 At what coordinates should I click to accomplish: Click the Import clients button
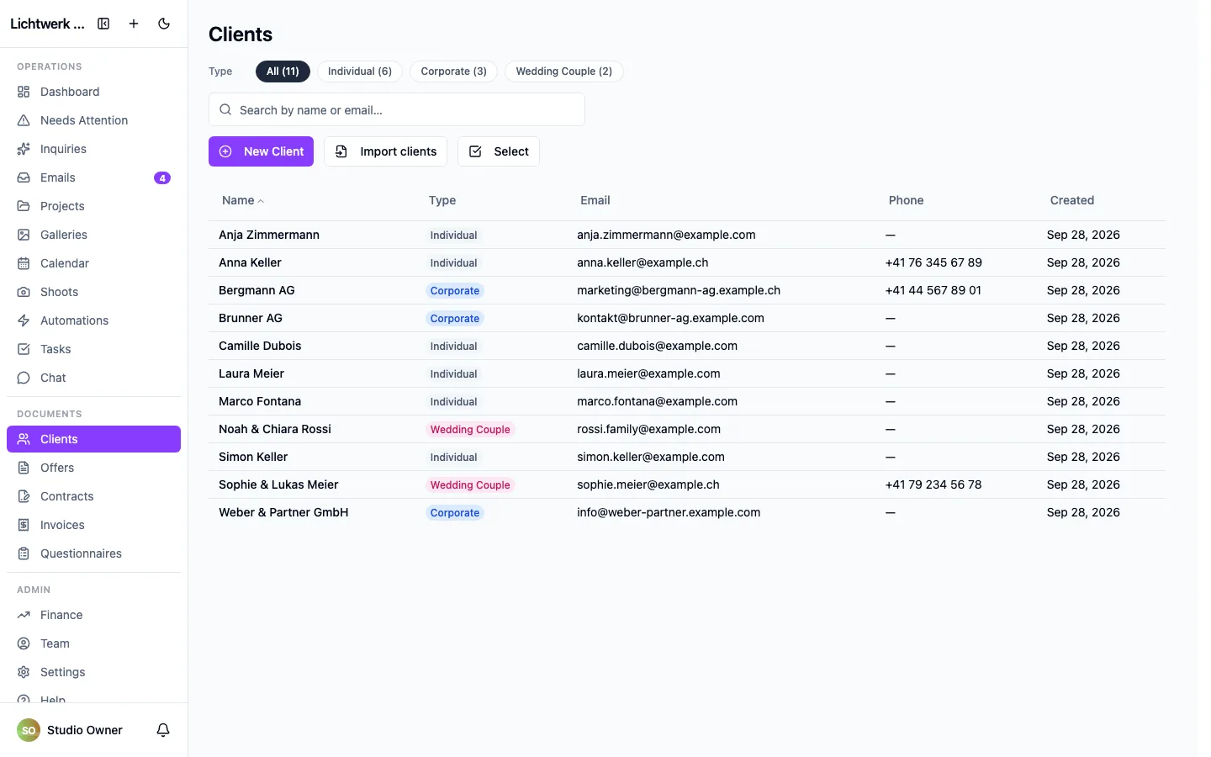coord(385,151)
